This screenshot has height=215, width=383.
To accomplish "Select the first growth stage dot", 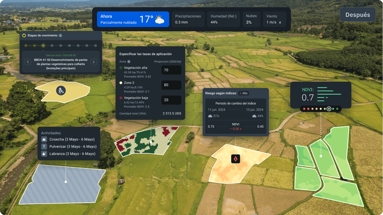I will point(26,46).
